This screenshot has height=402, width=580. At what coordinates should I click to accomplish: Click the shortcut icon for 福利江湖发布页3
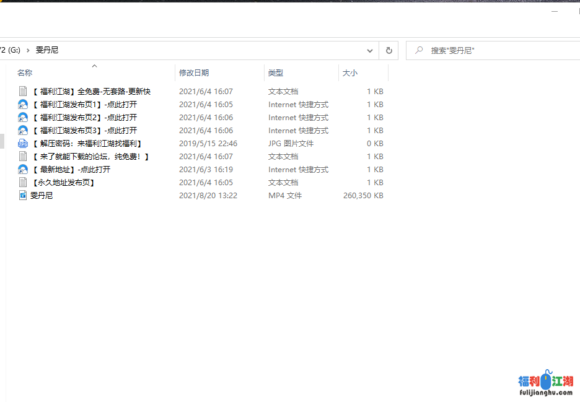[x=23, y=131]
